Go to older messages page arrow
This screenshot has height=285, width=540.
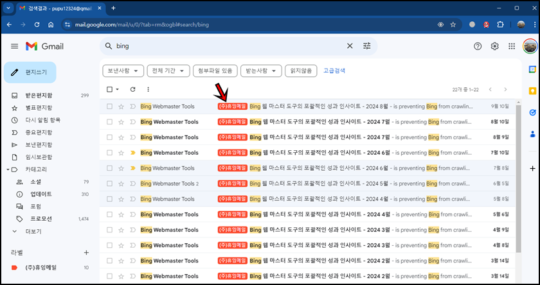point(505,89)
